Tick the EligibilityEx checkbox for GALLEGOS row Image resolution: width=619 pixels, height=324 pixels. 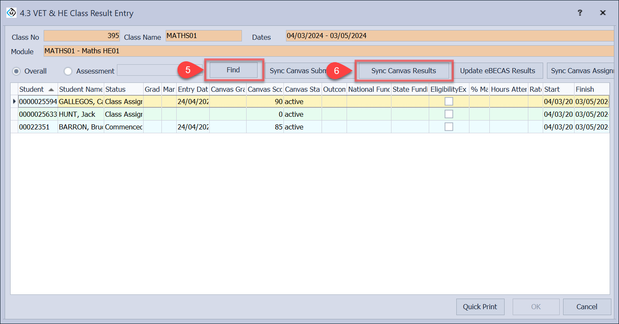point(449,102)
